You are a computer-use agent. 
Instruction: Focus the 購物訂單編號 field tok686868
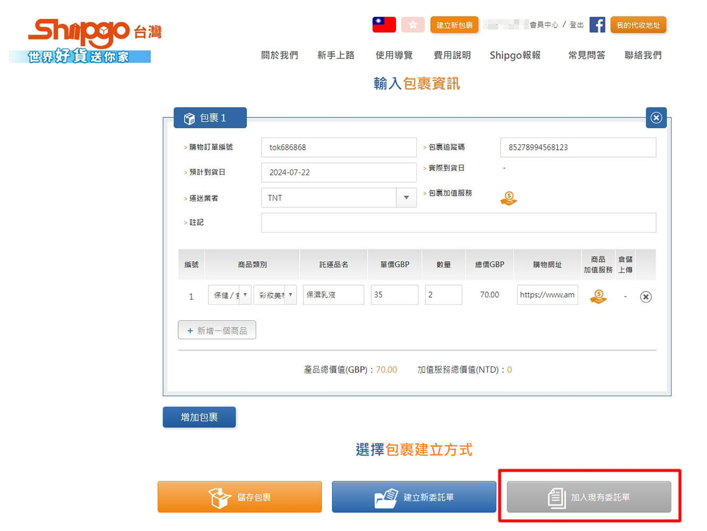pyautogui.click(x=339, y=147)
